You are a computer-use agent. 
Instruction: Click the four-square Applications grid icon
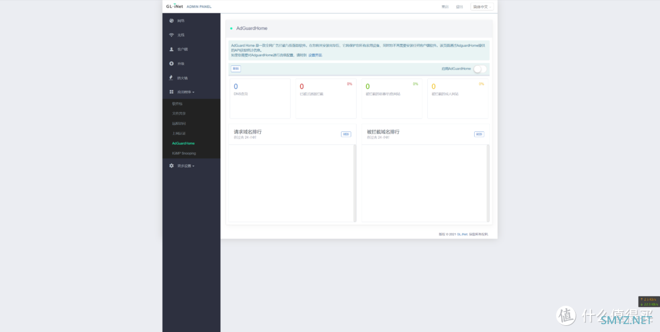click(x=171, y=92)
